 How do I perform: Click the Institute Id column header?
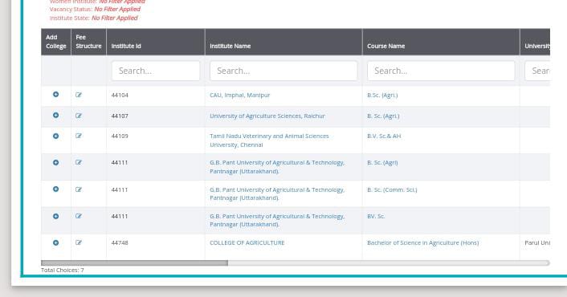click(x=156, y=42)
